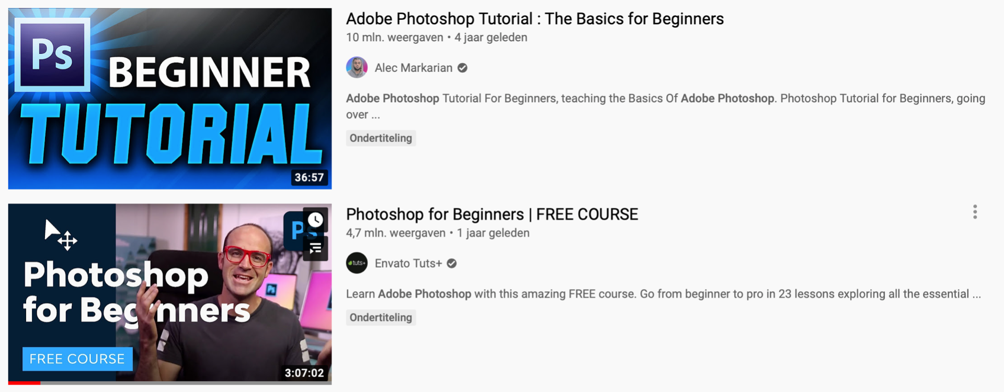Click Alec Markarian's channel avatar
This screenshot has height=392, width=1004.
(x=357, y=68)
